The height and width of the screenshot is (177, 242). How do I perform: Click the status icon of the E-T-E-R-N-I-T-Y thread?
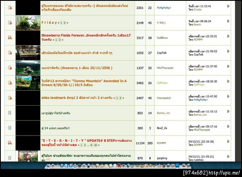coord(10,143)
